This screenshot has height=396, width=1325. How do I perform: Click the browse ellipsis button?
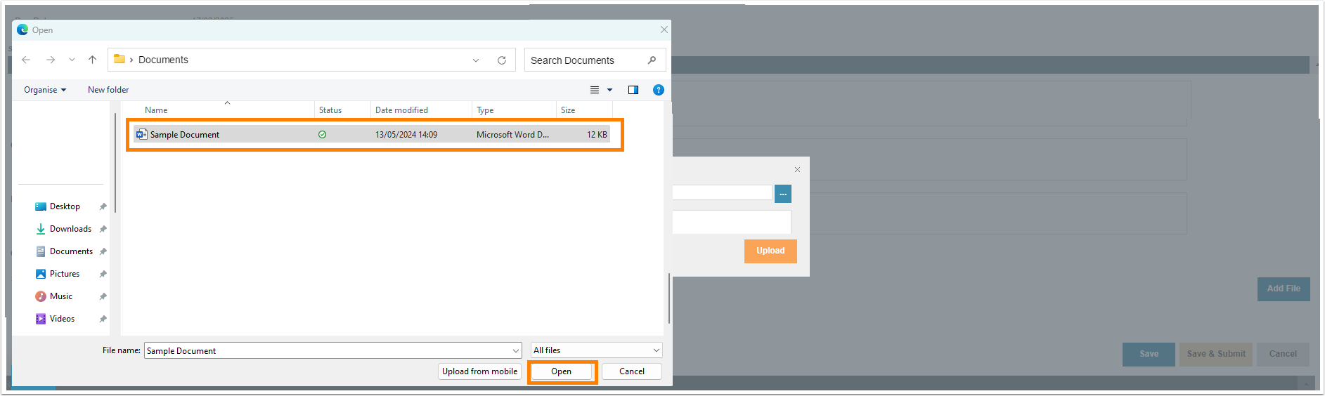click(782, 194)
